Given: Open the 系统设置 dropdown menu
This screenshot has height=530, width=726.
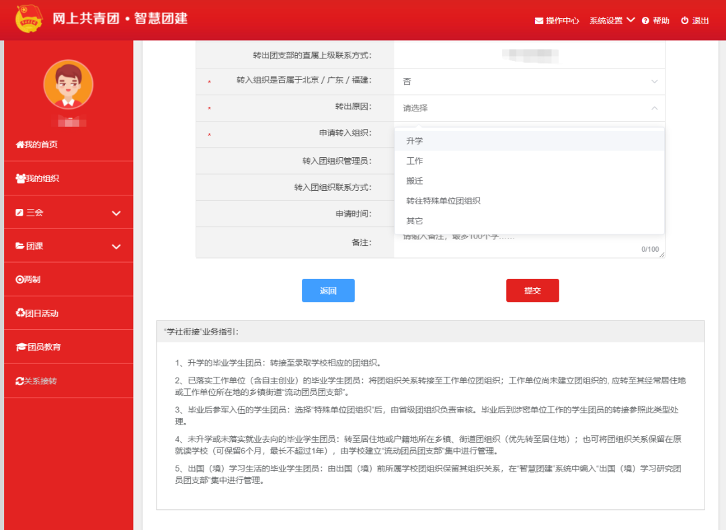Looking at the screenshot, I should [605, 21].
